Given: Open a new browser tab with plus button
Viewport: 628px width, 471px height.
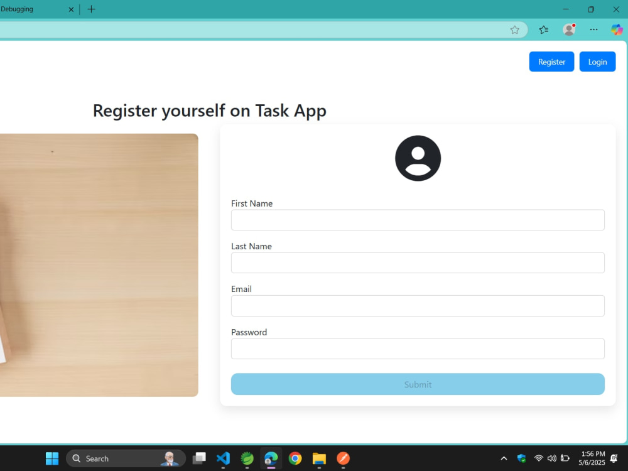Looking at the screenshot, I should (91, 9).
